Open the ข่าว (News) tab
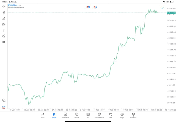Viewport: 176px width, 123px height. [x=88, y=116]
